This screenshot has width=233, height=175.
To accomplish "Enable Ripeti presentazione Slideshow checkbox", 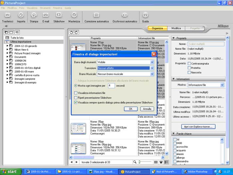I will [x=76, y=98].
